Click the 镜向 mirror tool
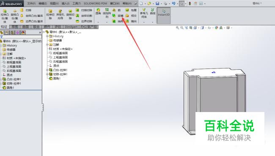275x156 pixels. click(131, 22)
